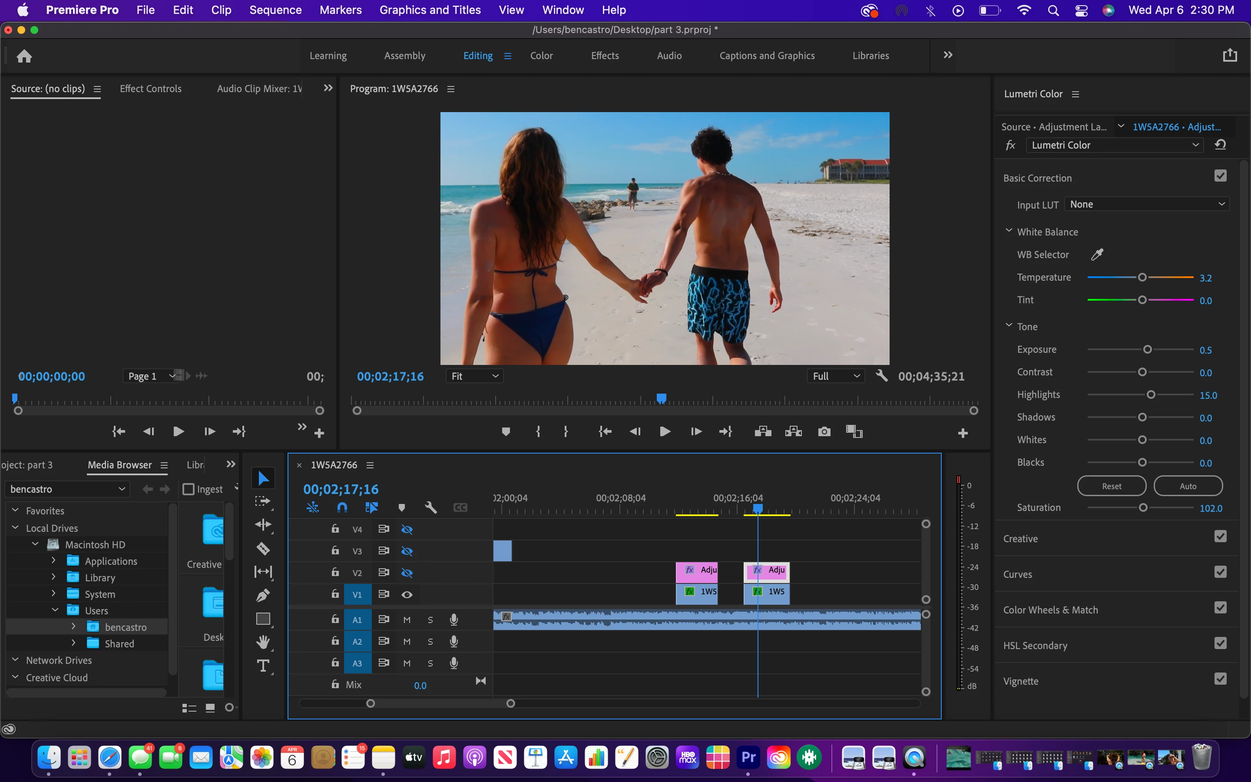This screenshot has height=782, width=1251.
Task: Switch to the Color workspace tab
Action: (541, 56)
